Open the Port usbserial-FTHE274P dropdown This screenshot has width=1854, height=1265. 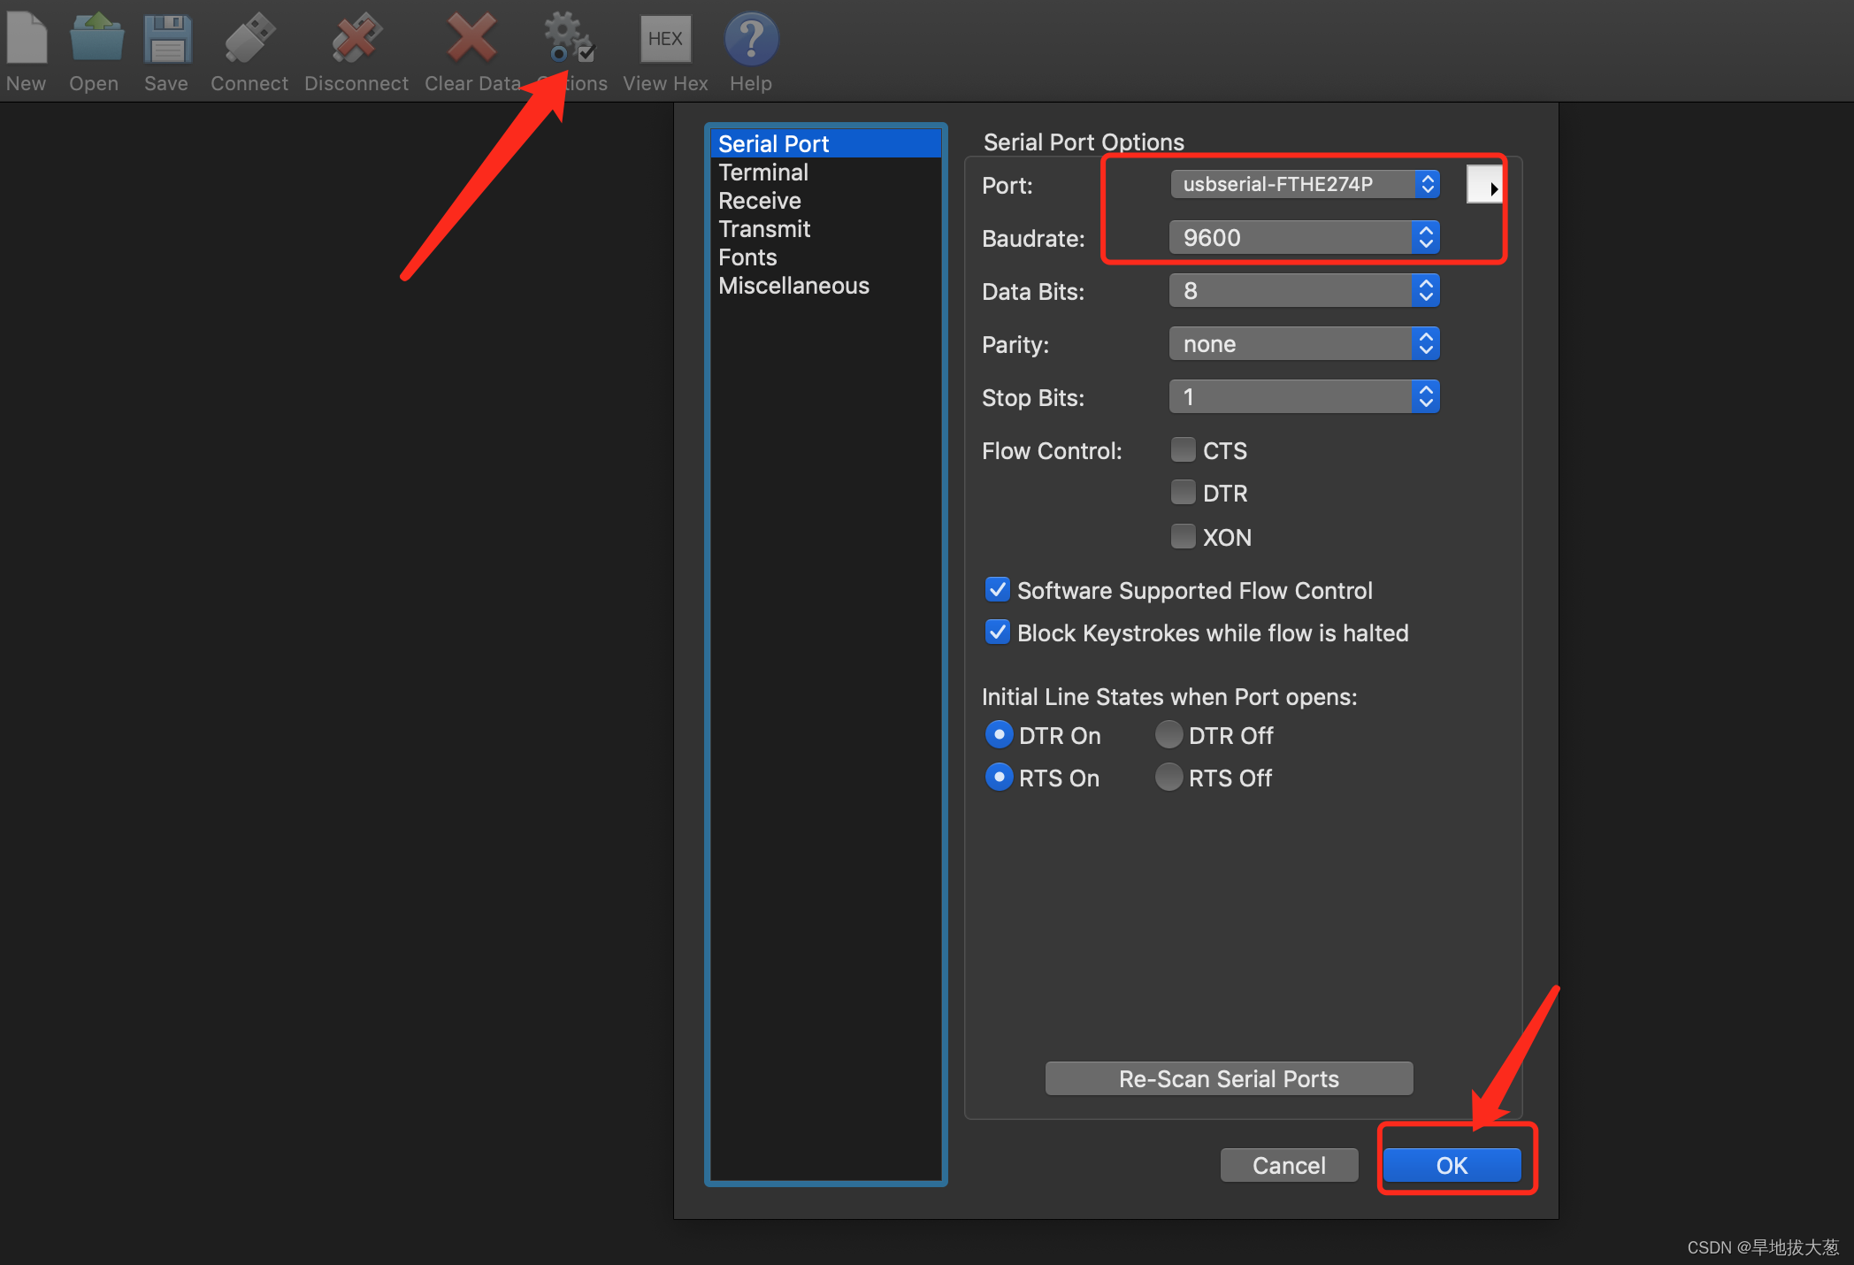1305,184
